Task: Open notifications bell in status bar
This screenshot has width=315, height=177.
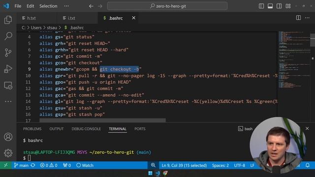Action: 307,165
